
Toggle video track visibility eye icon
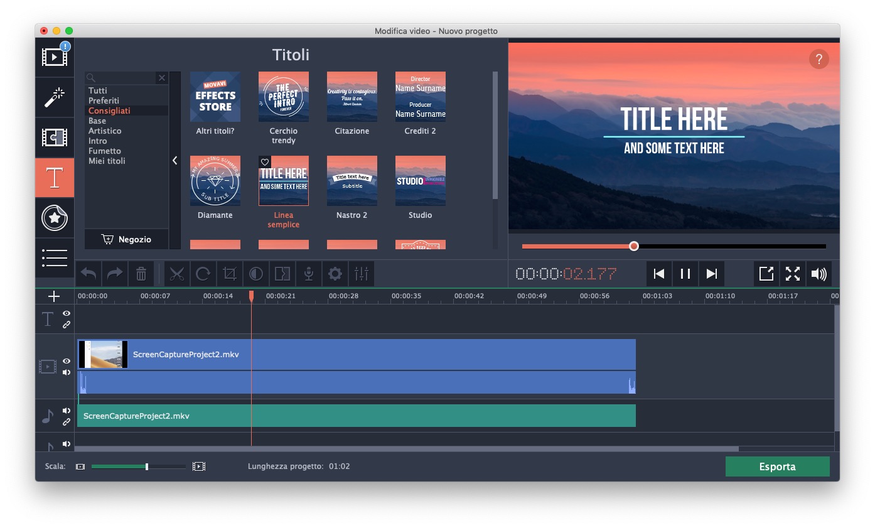click(x=67, y=361)
